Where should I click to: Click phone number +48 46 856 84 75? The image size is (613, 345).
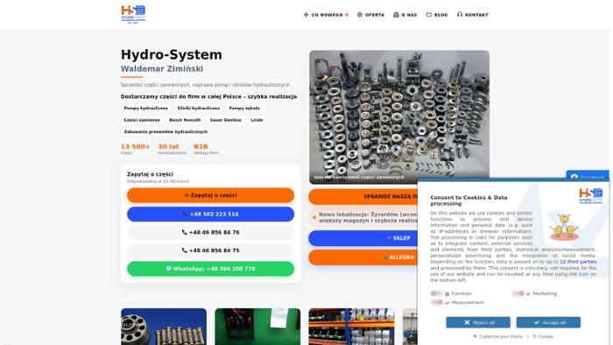[x=210, y=250]
